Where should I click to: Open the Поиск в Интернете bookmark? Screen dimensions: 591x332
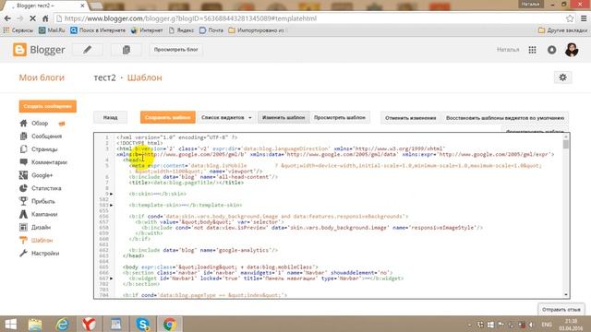[98, 30]
